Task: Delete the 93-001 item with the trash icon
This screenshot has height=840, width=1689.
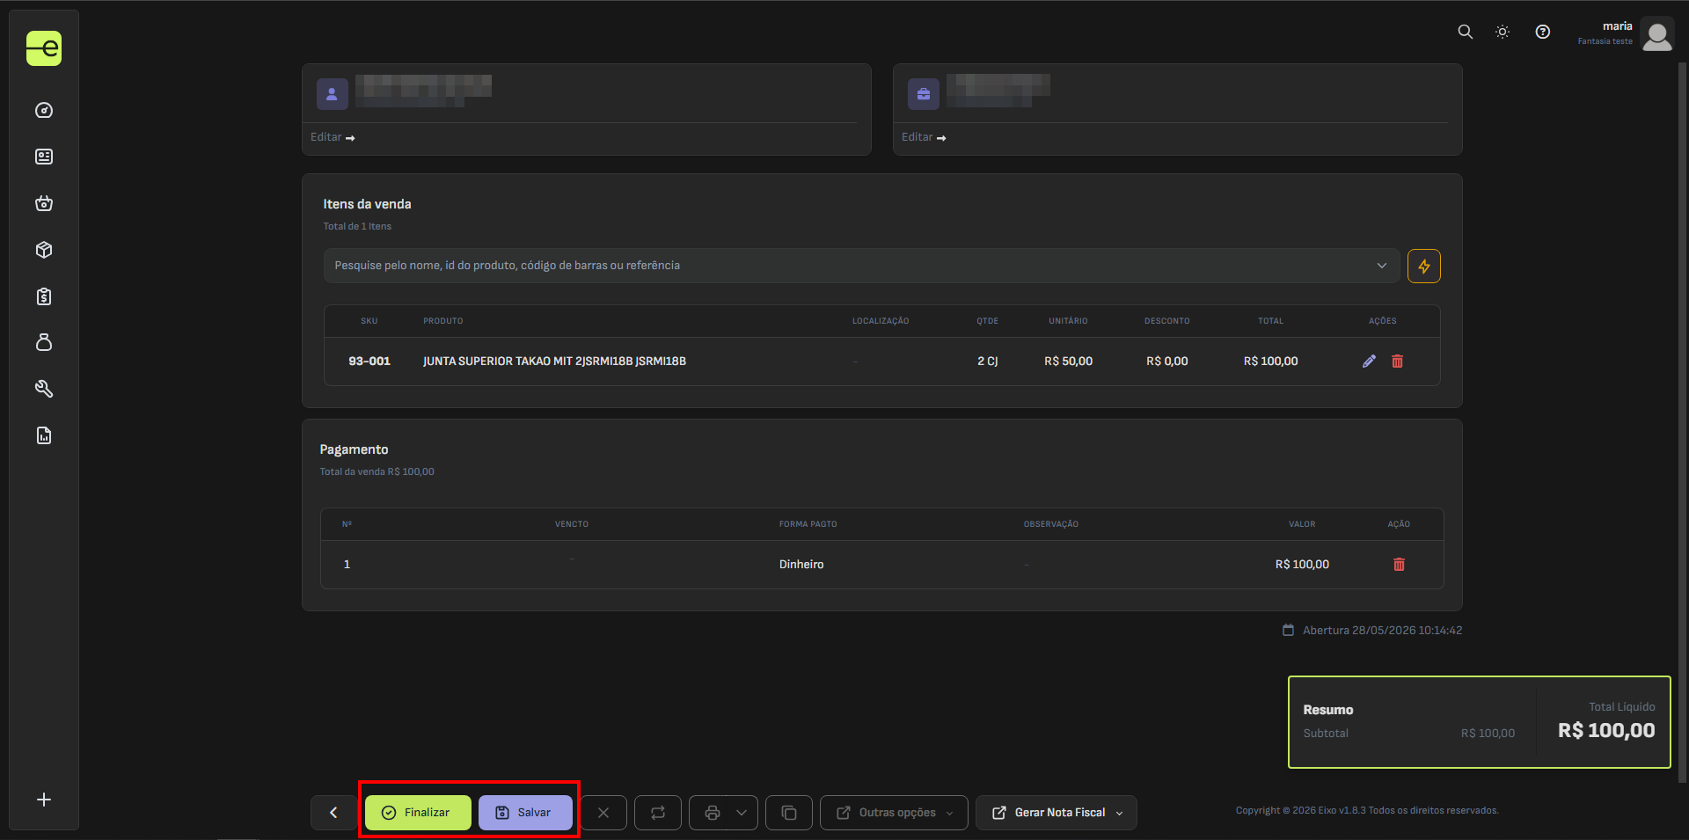Action: (x=1397, y=362)
